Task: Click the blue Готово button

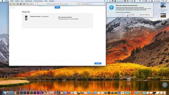Action: (98, 63)
